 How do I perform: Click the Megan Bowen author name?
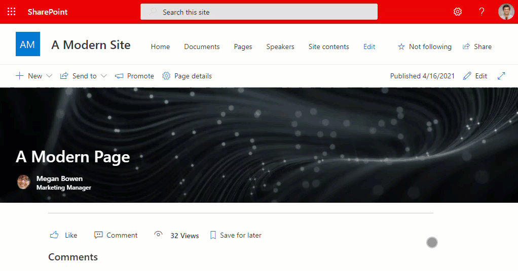point(59,178)
